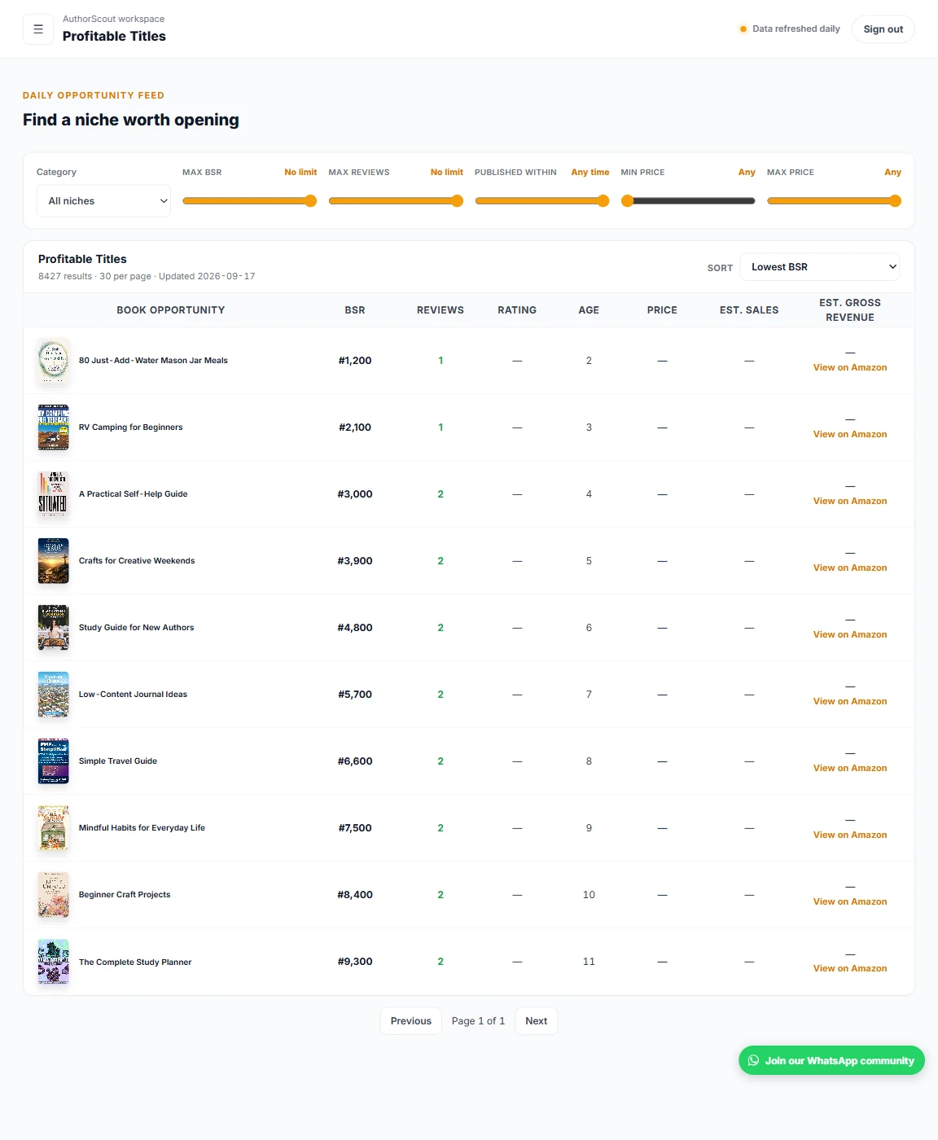This screenshot has height=1140, width=938.
Task: View Mindful Habits book on Amazon
Action: tap(850, 835)
